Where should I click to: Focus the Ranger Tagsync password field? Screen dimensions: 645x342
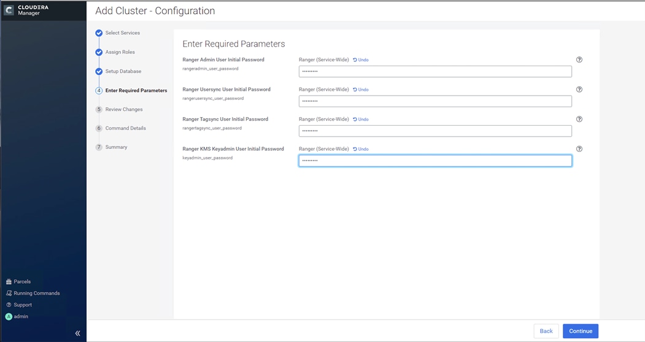435,131
